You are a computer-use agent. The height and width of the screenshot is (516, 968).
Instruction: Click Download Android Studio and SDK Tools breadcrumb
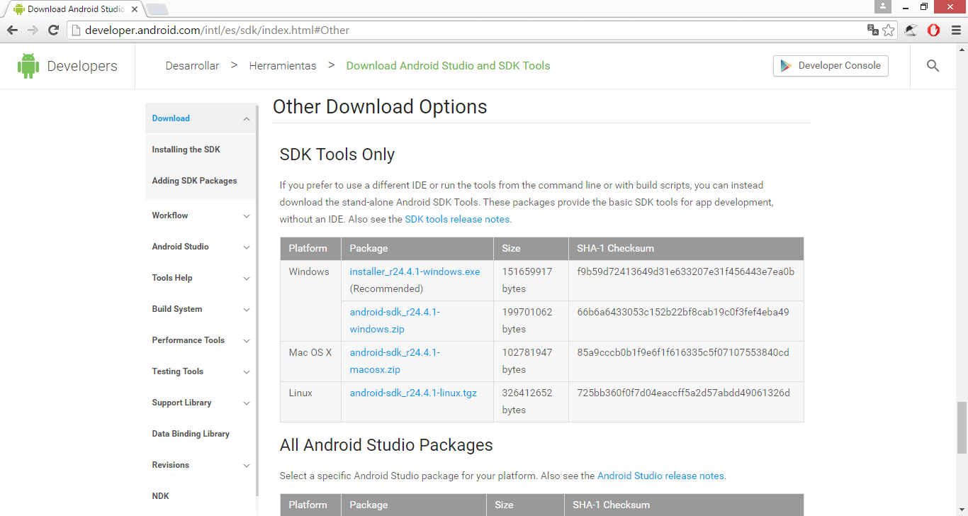tap(448, 66)
